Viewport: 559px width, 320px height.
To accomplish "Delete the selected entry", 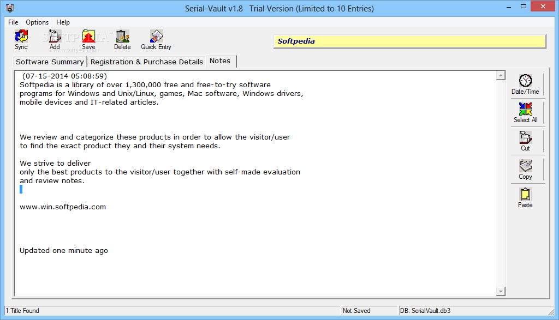I will pos(122,39).
